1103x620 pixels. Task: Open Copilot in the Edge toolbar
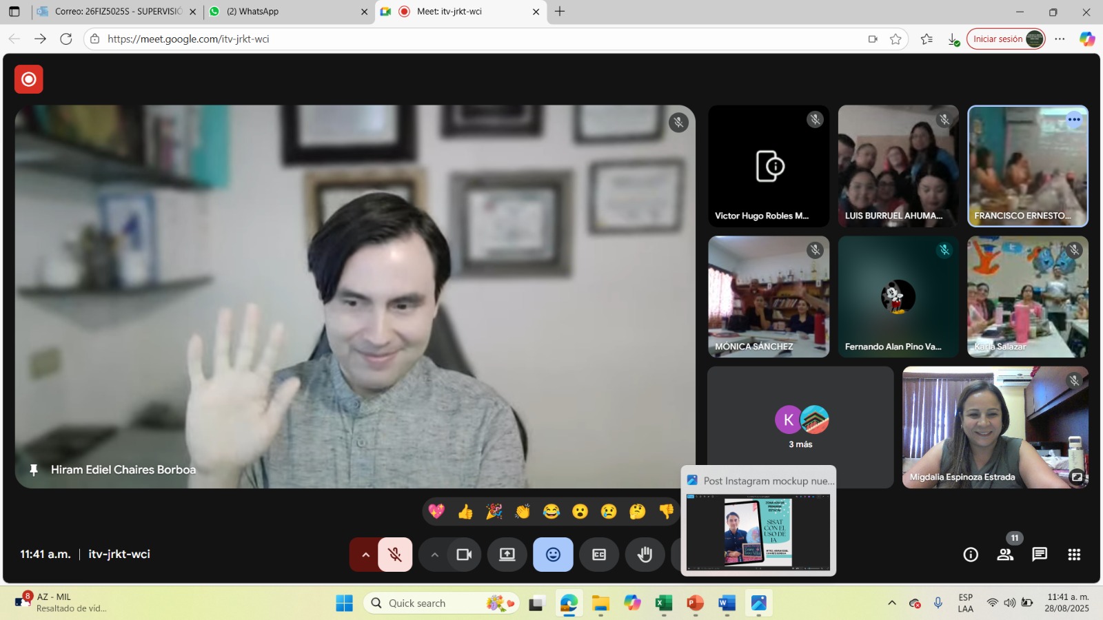pos(1087,39)
